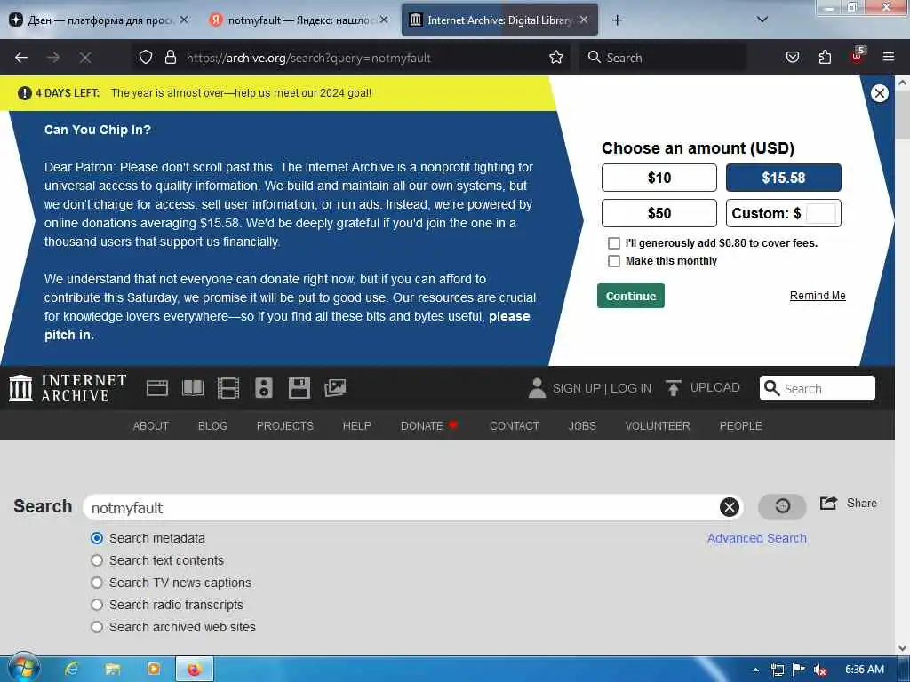Expand the list all tabs dropdown arrow
This screenshot has height=682, width=910.
[x=762, y=20]
